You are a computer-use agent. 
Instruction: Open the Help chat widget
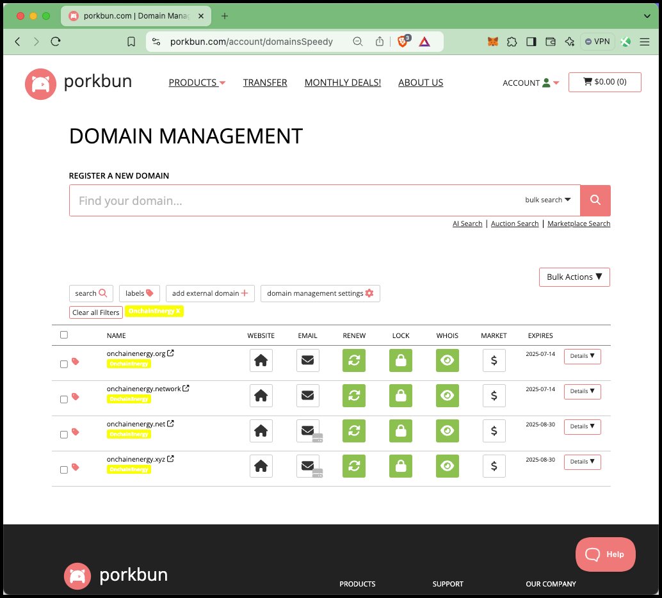coord(605,554)
